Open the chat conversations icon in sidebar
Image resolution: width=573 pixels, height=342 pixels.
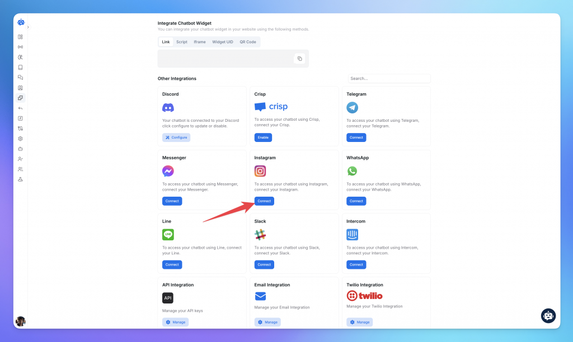(x=21, y=77)
